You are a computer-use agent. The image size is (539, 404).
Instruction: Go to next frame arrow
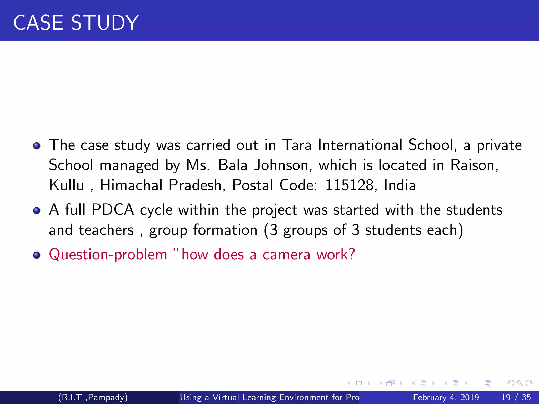pos(401,383)
